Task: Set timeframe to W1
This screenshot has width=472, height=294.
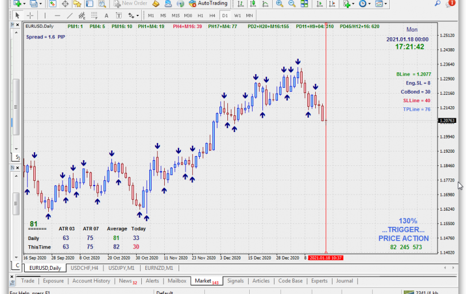Action: pos(238,16)
